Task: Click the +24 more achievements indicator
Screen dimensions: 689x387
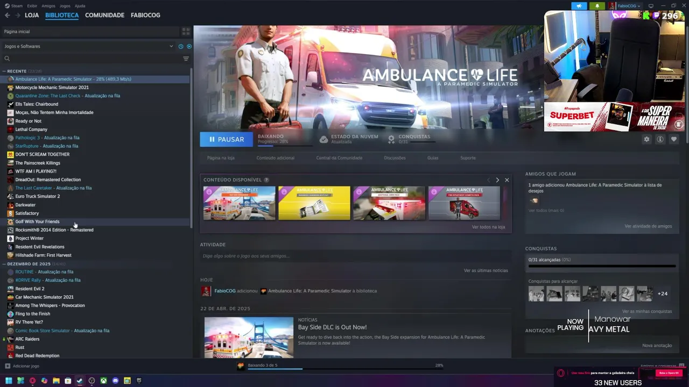Action: 663,293
